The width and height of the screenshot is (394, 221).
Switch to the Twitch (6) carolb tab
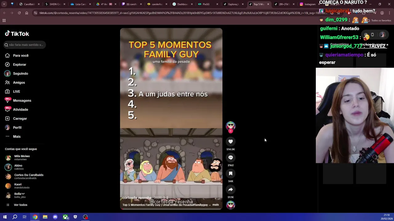tap(131, 4)
